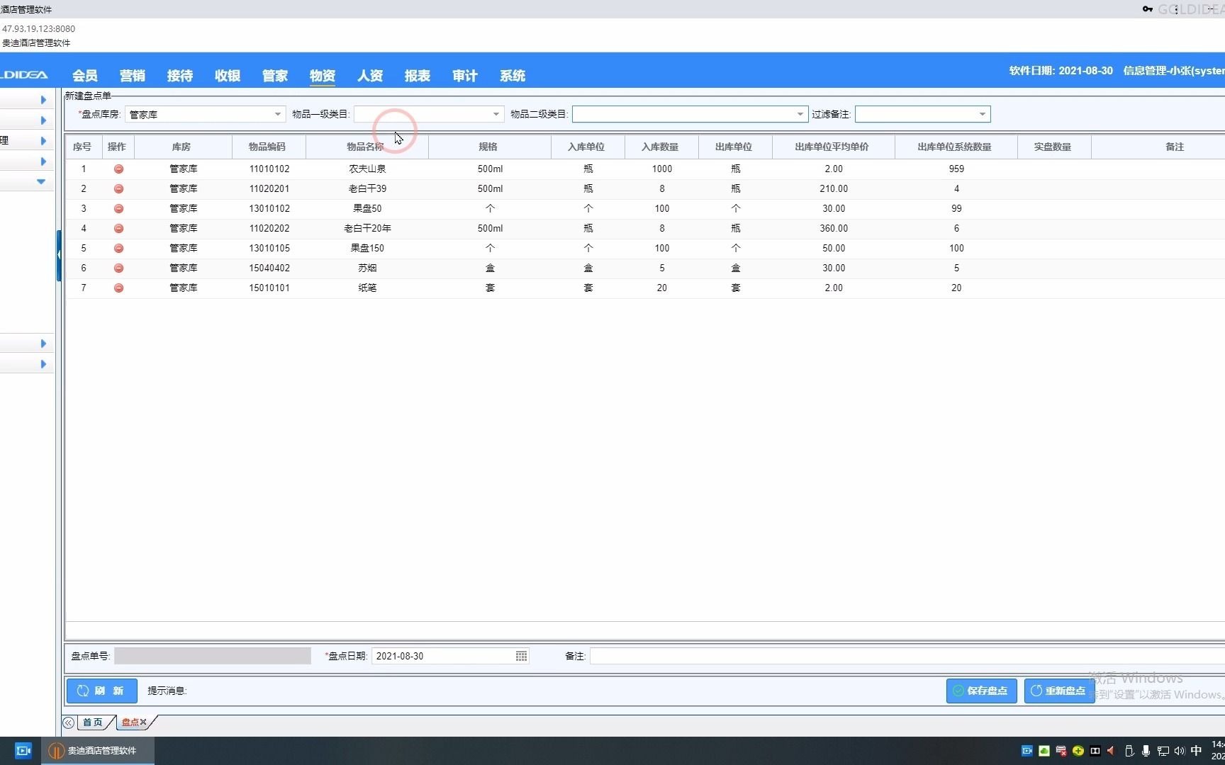Click 物品名称 column header
Viewport: 1225px width, 765px height.
pos(366,147)
